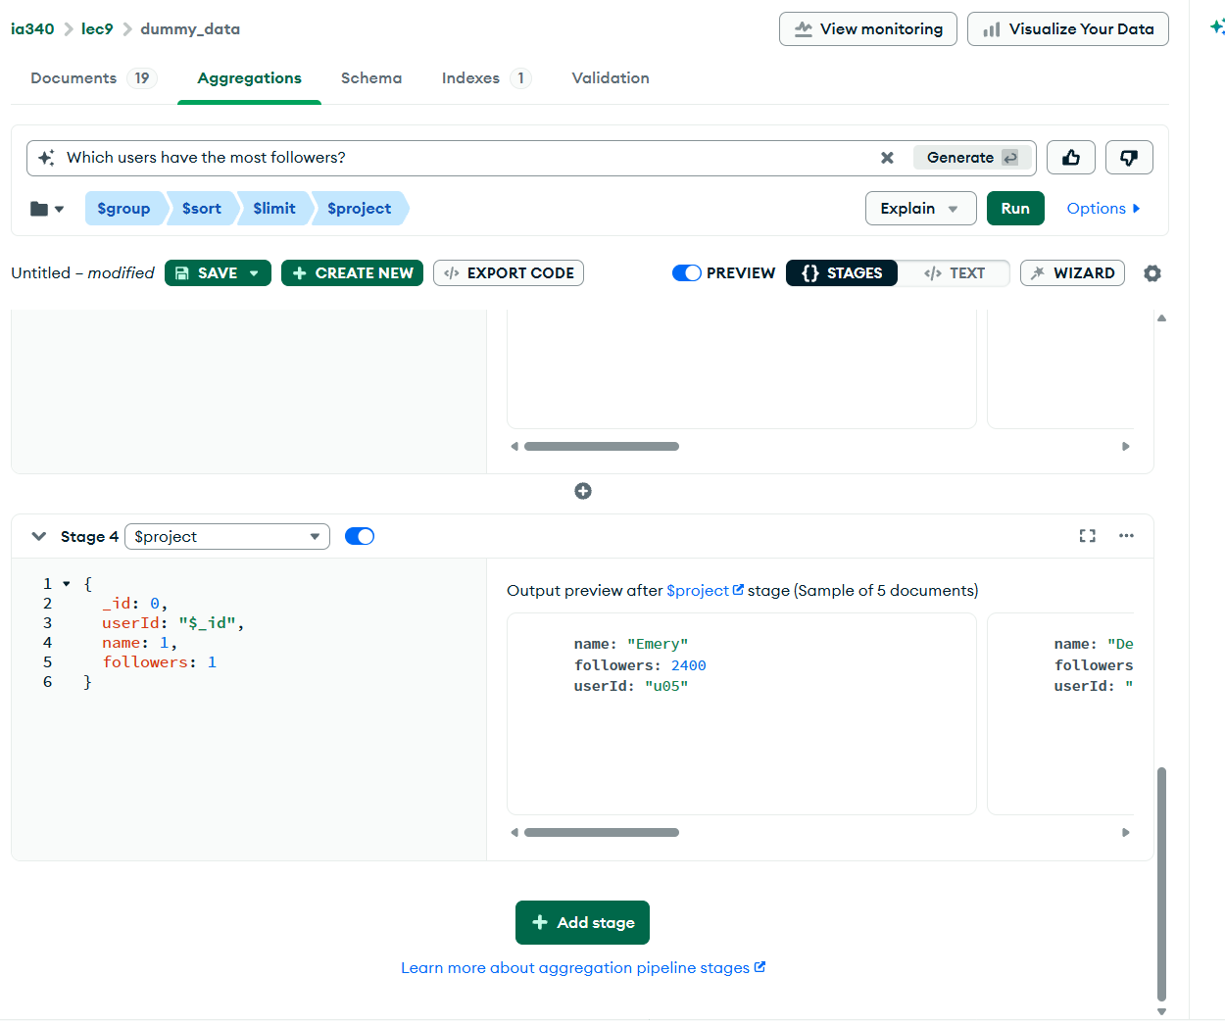Click the dummy_data collection name
Screen dimensions: 1225x1025
point(190,29)
